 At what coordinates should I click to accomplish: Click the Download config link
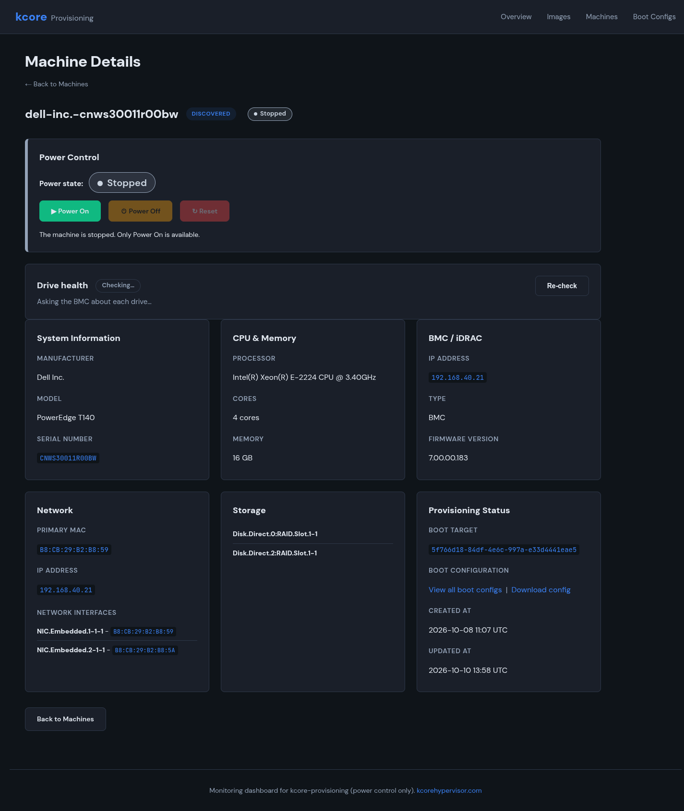pos(541,590)
